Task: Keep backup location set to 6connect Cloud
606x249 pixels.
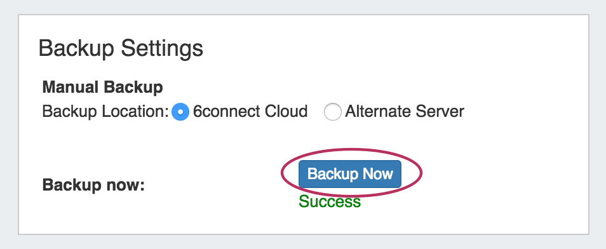Action: point(180,112)
